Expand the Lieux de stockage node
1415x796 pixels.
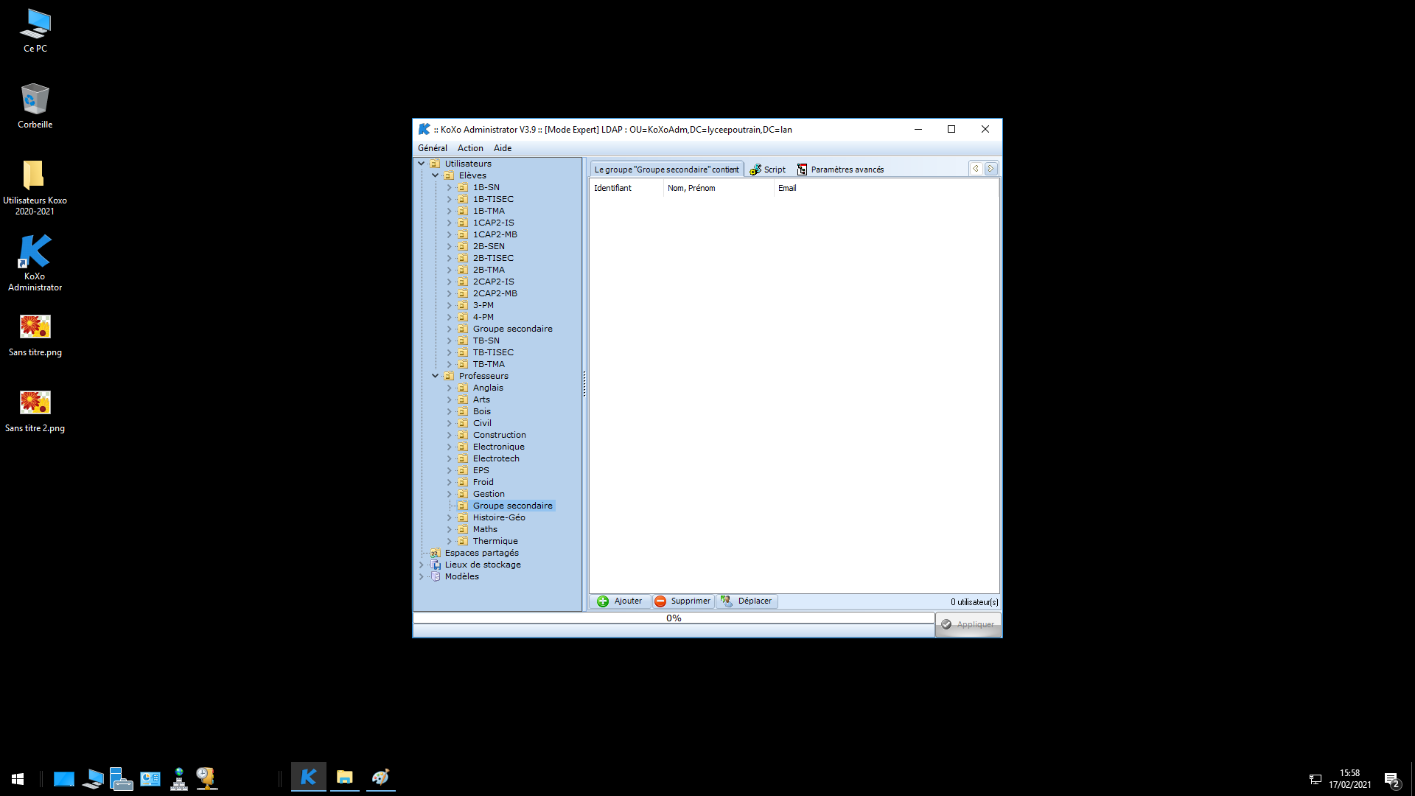point(421,565)
